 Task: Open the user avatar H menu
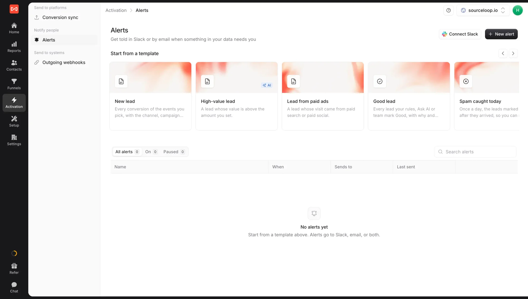(517, 10)
